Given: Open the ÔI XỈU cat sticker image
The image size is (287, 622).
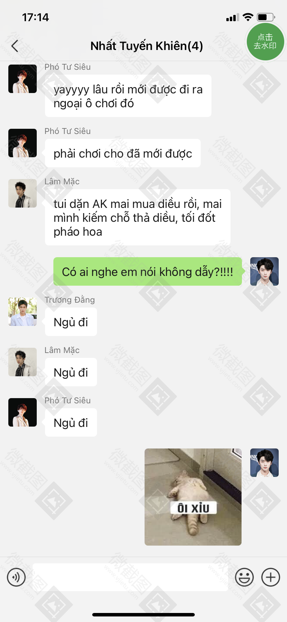Looking at the screenshot, I should tap(193, 497).
